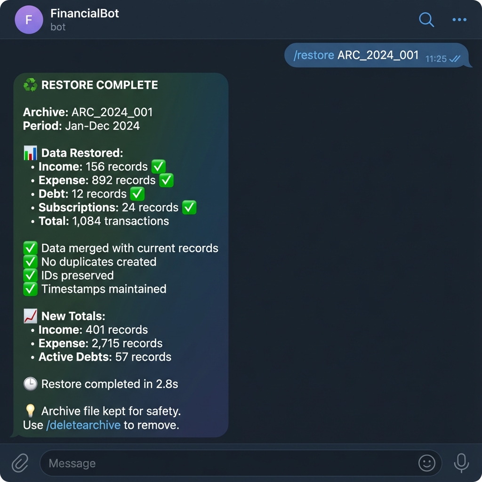Click the trend chart emoji near New Totals
This screenshot has height=482, width=482.
point(30,316)
